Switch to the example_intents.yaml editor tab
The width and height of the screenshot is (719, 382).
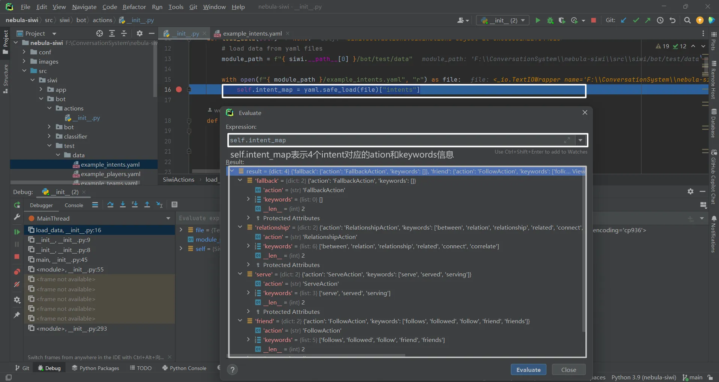252,33
